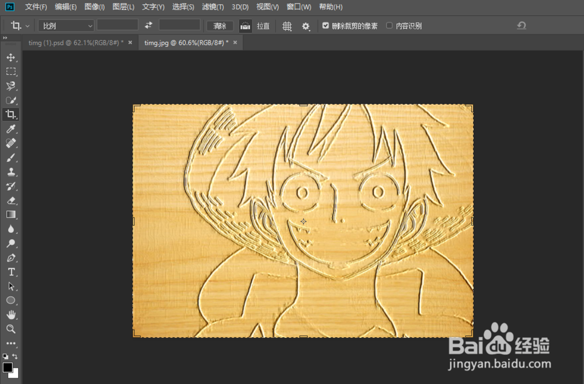Switch to the timg.jpg document tab
Viewport: 584px width, 384px height.
(x=186, y=43)
